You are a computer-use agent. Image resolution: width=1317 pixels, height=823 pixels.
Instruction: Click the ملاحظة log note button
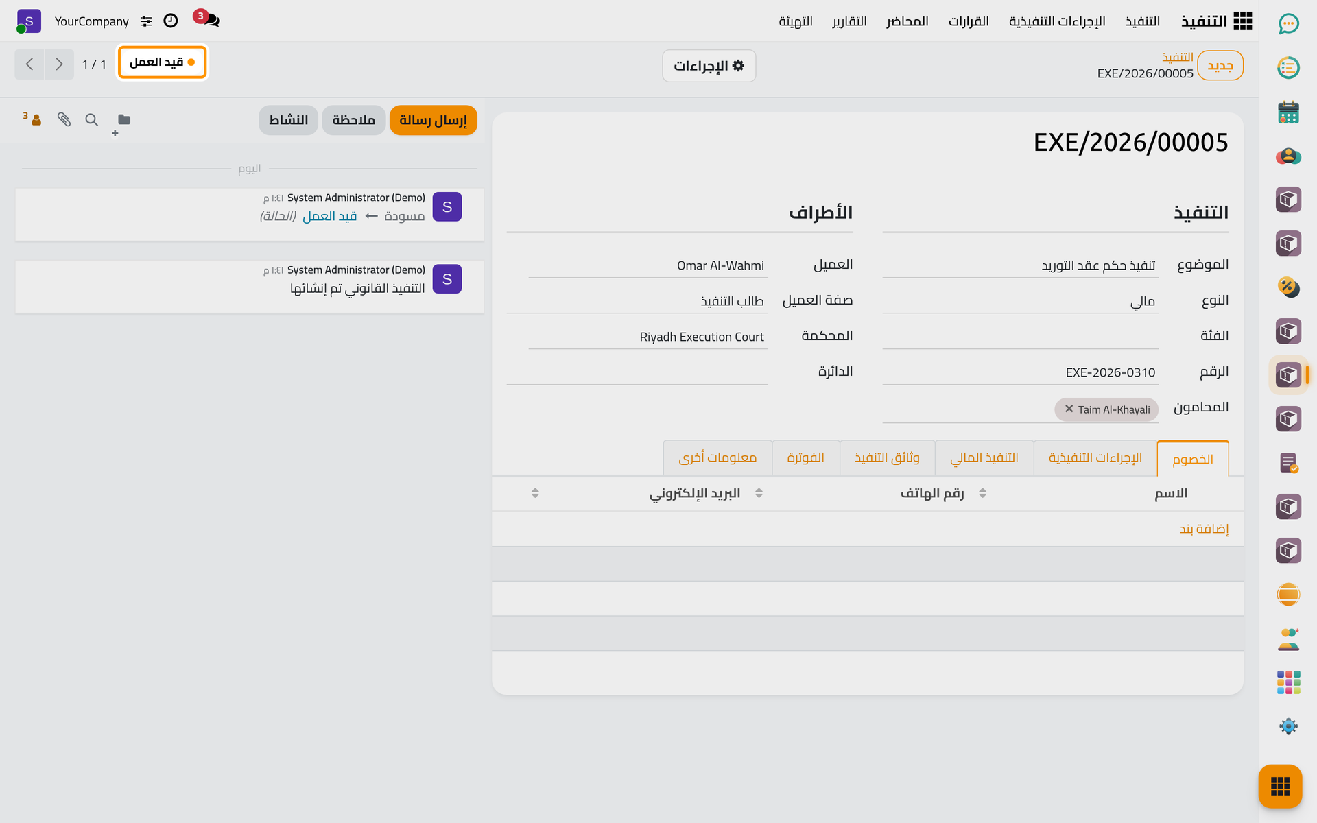click(353, 120)
